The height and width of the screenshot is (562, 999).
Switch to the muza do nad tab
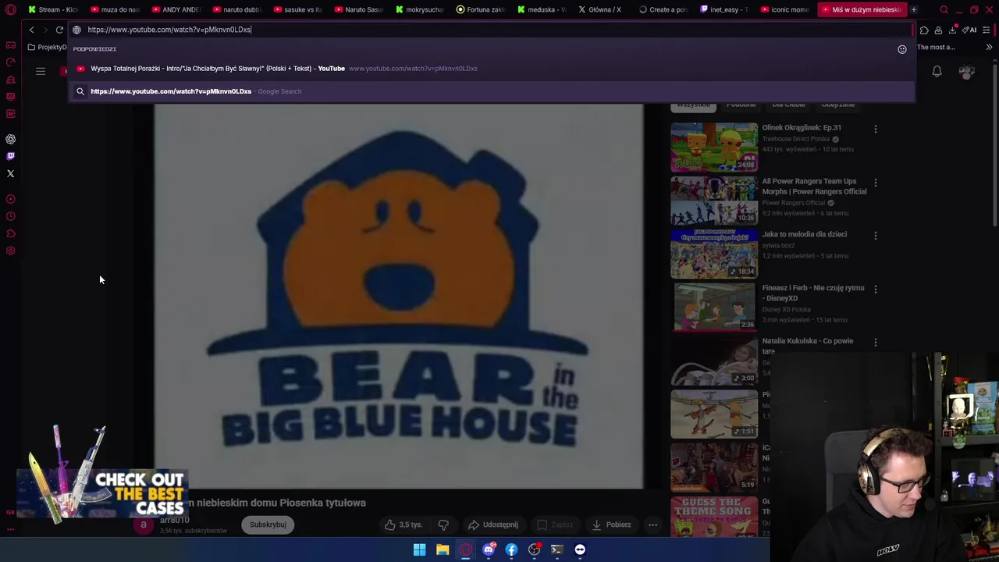coord(115,9)
